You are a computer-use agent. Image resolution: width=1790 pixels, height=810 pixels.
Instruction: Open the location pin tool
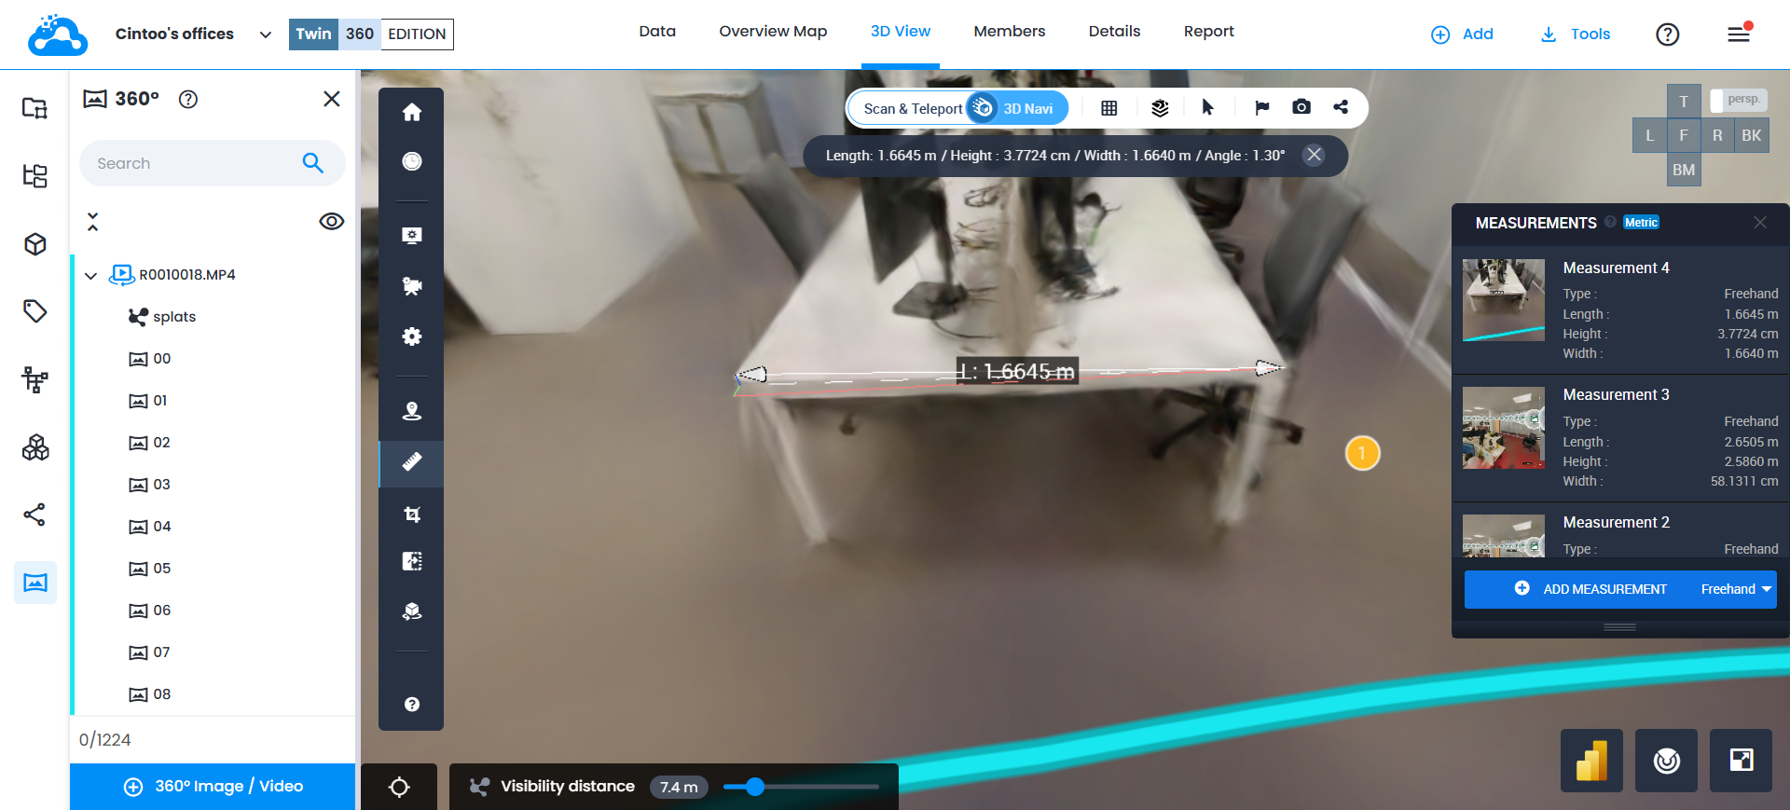pos(411,411)
